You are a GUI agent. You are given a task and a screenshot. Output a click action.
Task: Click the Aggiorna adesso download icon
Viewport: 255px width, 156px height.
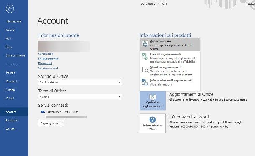tap(145, 43)
